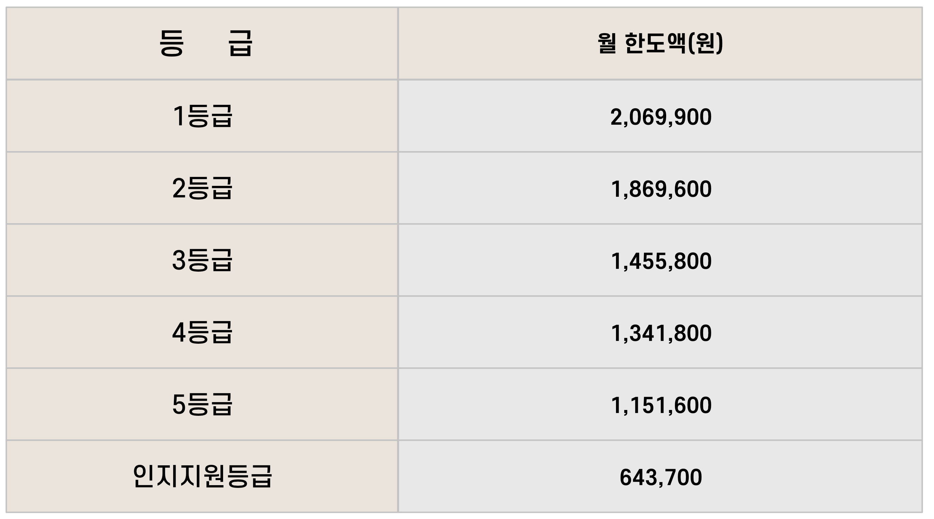Click the border line below '월 한도액(원)' header
The width and height of the screenshot is (934, 519).
(x=660, y=79)
